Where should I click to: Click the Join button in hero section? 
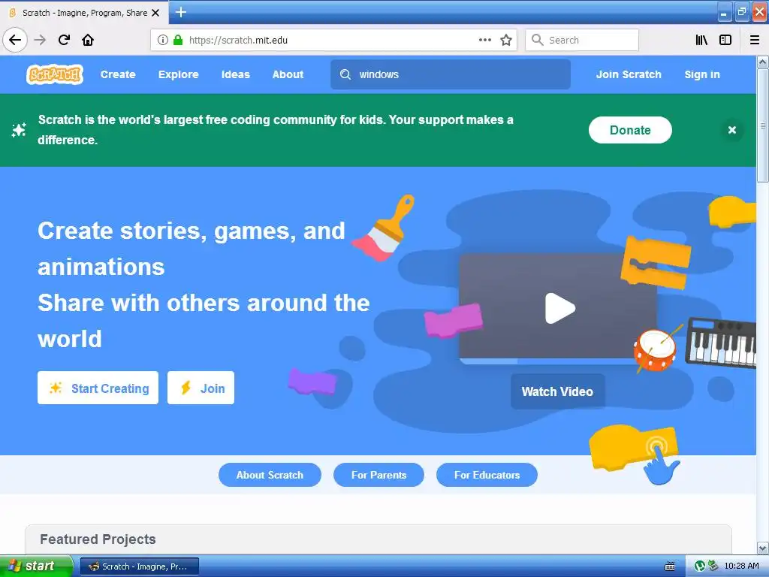201,388
